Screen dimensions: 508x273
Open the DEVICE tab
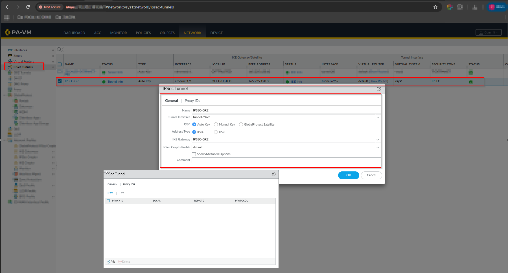216,33
